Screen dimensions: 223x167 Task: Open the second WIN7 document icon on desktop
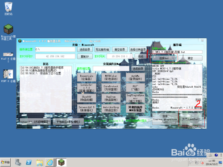(x=8, y=76)
